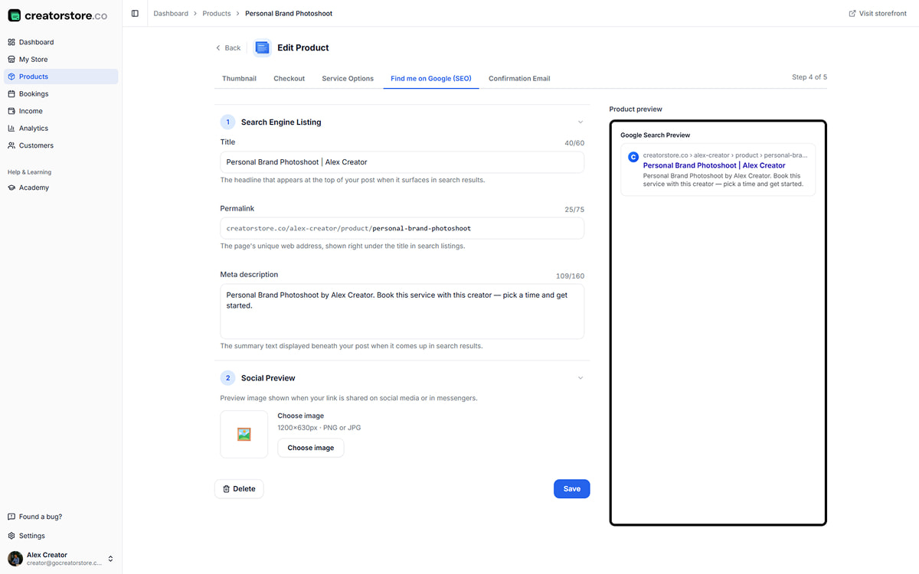This screenshot has height=574, width=919.
Task: Click the Search Engine Listing heading
Action: click(281, 122)
